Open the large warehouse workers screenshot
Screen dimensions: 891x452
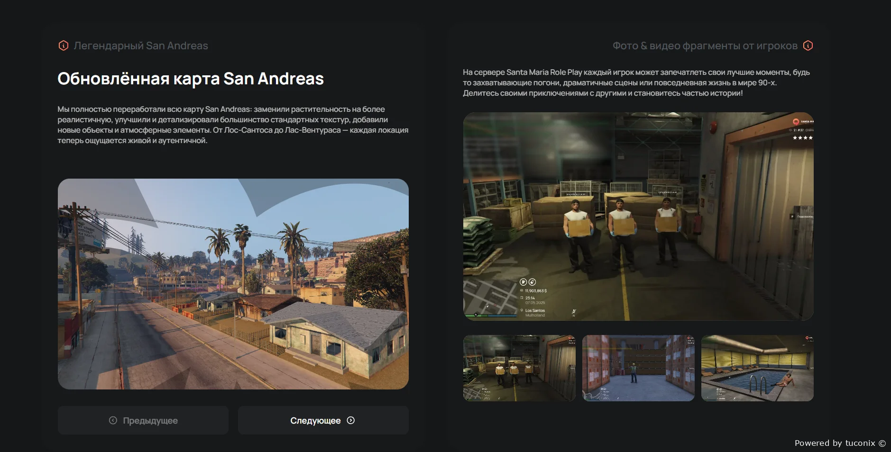pos(638,217)
